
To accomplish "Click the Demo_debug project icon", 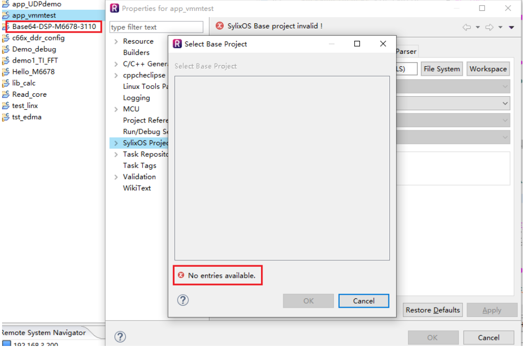I will point(6,50).
